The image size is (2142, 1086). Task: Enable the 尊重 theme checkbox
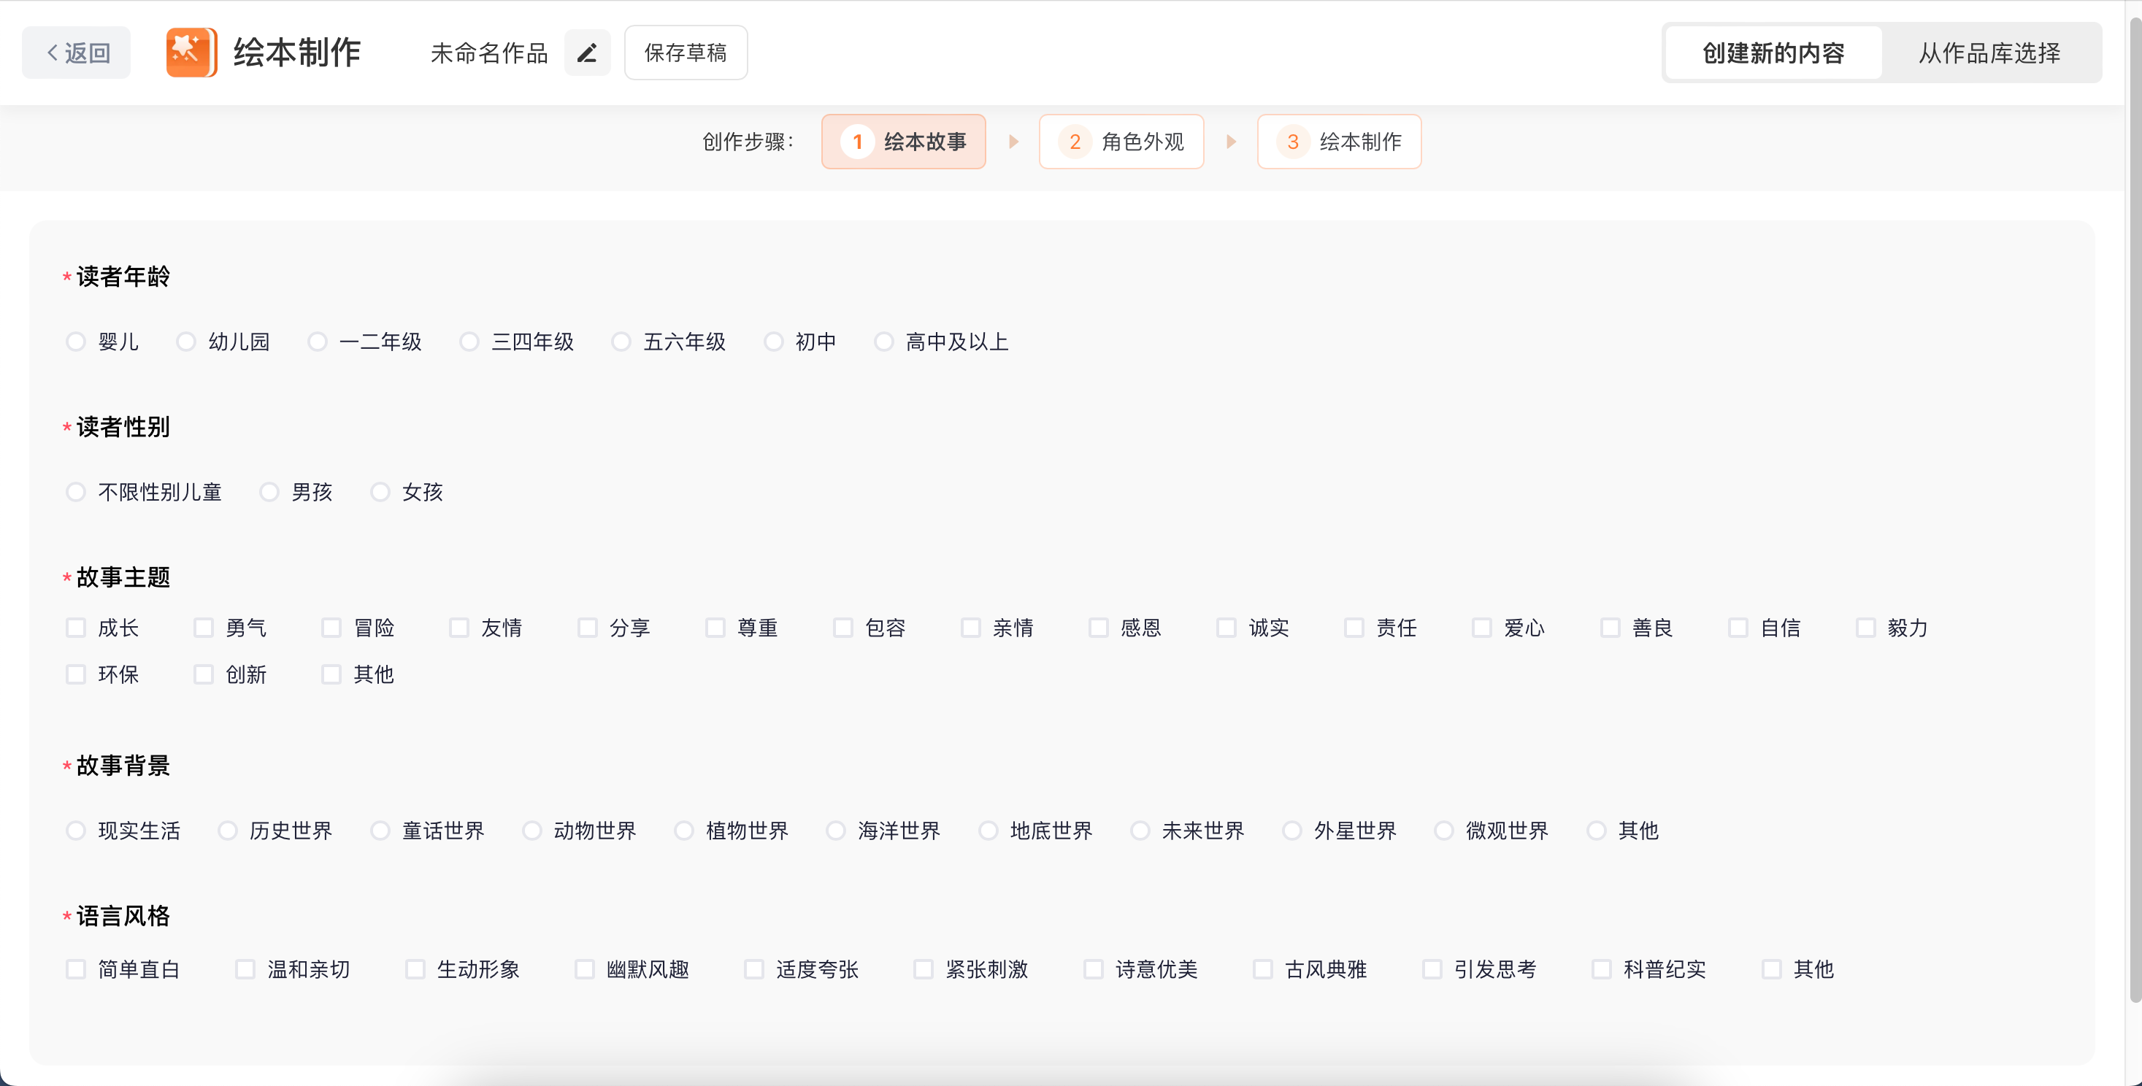click(715, 628)
